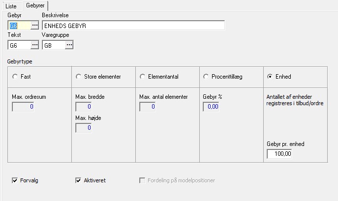This screenshot has height=201, width=338.
Task: Click the Beskrivelse text field
Action: [x=133, y=25]
